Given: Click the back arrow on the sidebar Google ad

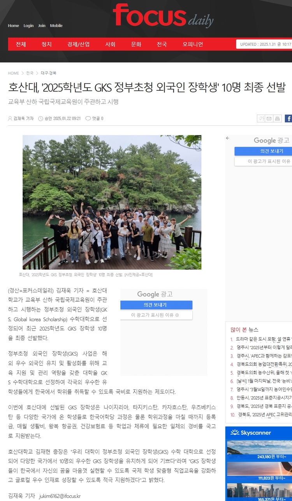Looking at the screenshot, I should tap(228, 138).
